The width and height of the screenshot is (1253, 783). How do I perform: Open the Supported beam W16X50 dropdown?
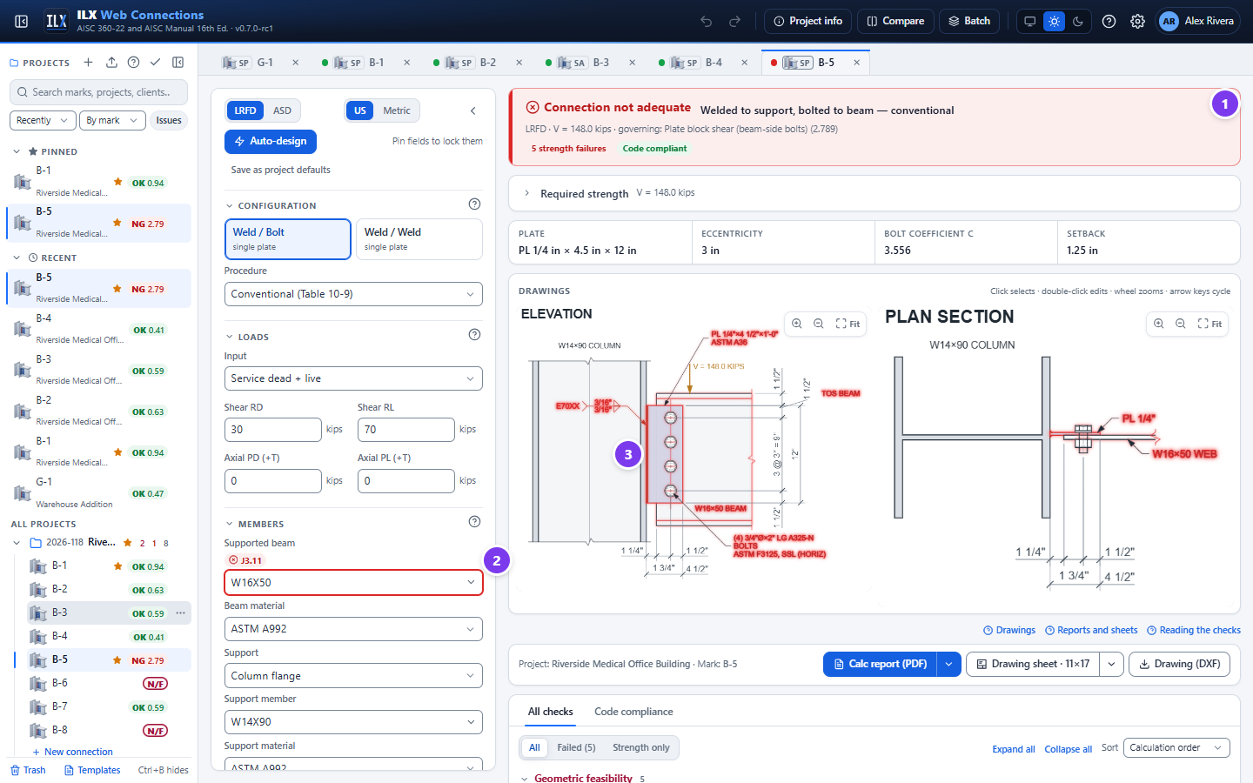(353, 583)
